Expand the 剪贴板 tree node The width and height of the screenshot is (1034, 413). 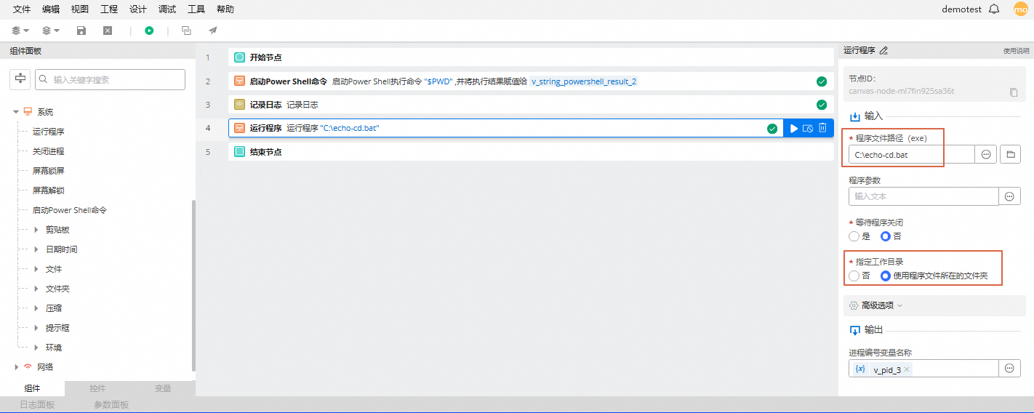pos(37,230)
